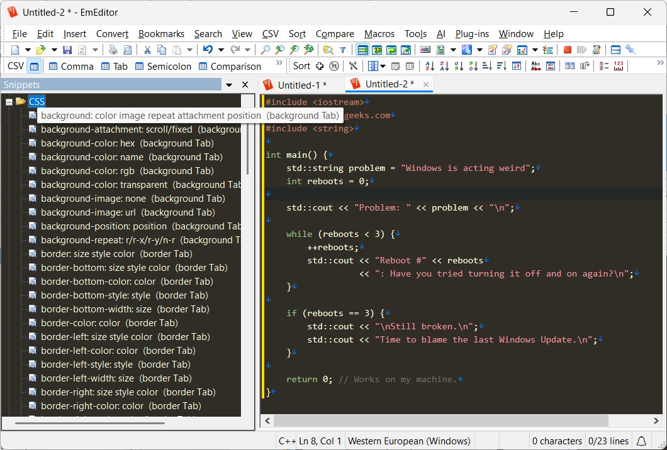Click the Find in Files icon
The height and width of the screenshot is (450, 667).
coord(328,50)
